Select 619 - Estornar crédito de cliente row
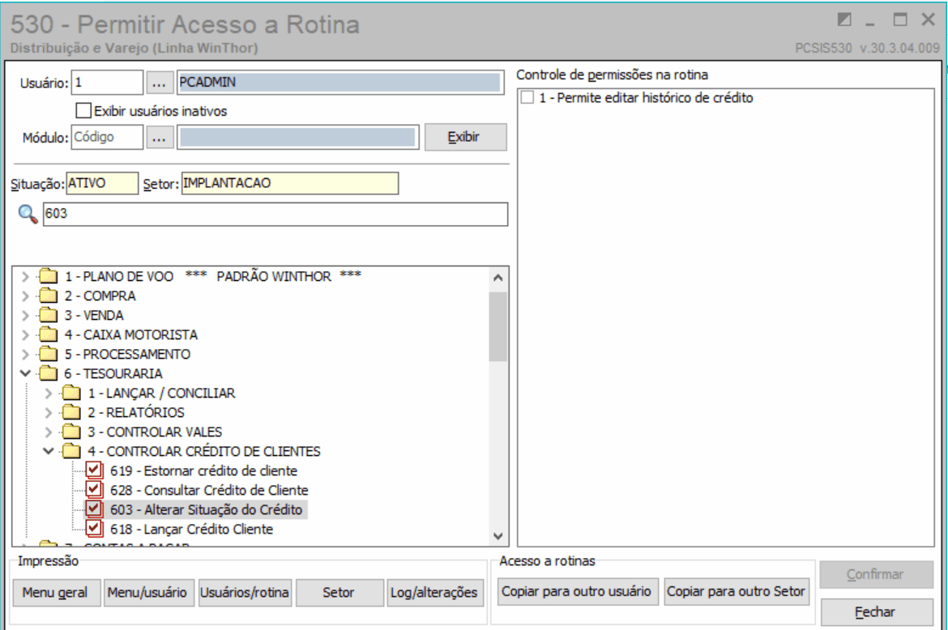Image resolution: width=948 pixels, height=630 pixels. click(x=203, y=470)
